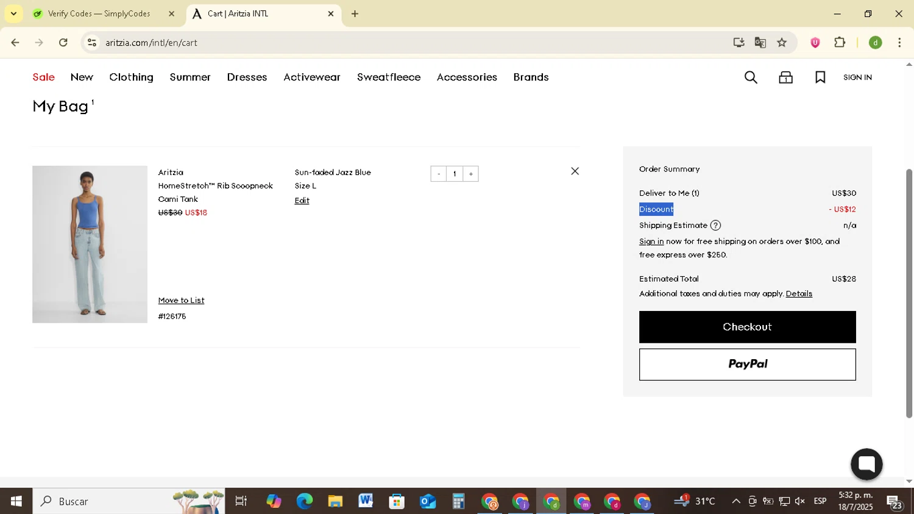Click the browser back arrow
Viewport: 914px width, 514px height.
tap(15, 43)
